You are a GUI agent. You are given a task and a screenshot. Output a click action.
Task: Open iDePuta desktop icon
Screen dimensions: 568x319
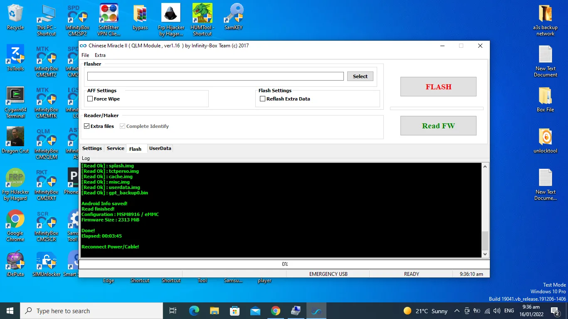[x=15, y=264]
